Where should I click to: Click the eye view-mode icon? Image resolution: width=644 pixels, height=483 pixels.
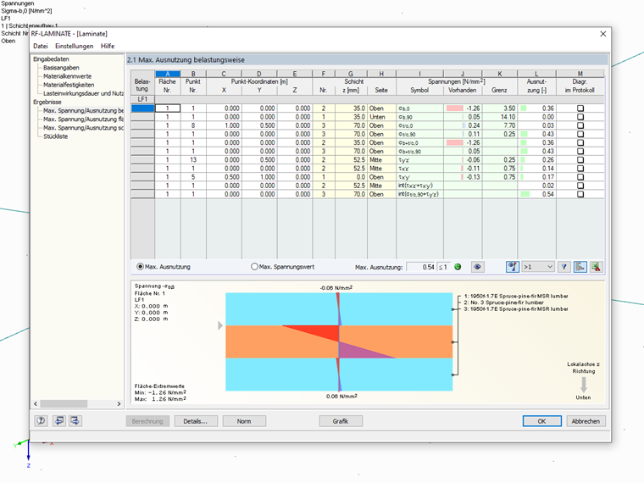[478, 266]
